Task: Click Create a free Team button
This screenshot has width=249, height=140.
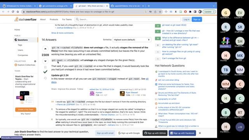Action: [x=26, y=110]
